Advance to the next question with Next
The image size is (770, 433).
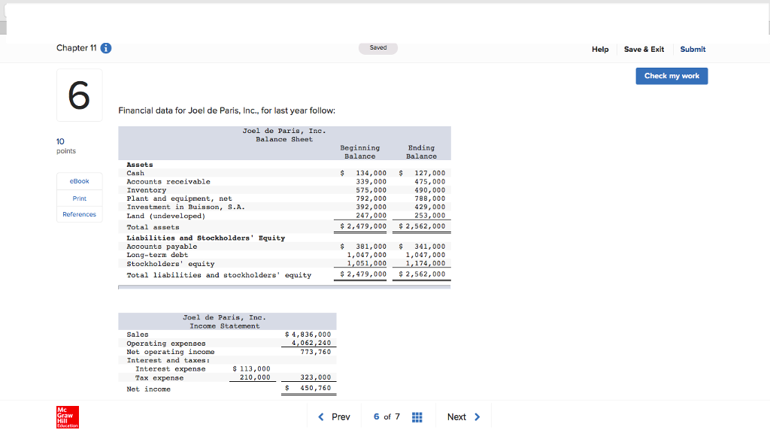pyautogui.click(x=457, y=416)
